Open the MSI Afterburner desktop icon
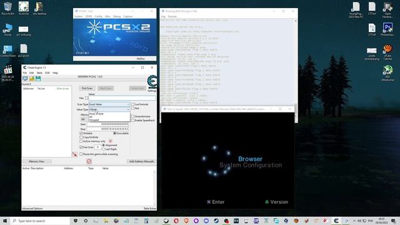Image resolution: width=400 pixels, height=225 pixels. pyautogui.click(x=387, y=73)
